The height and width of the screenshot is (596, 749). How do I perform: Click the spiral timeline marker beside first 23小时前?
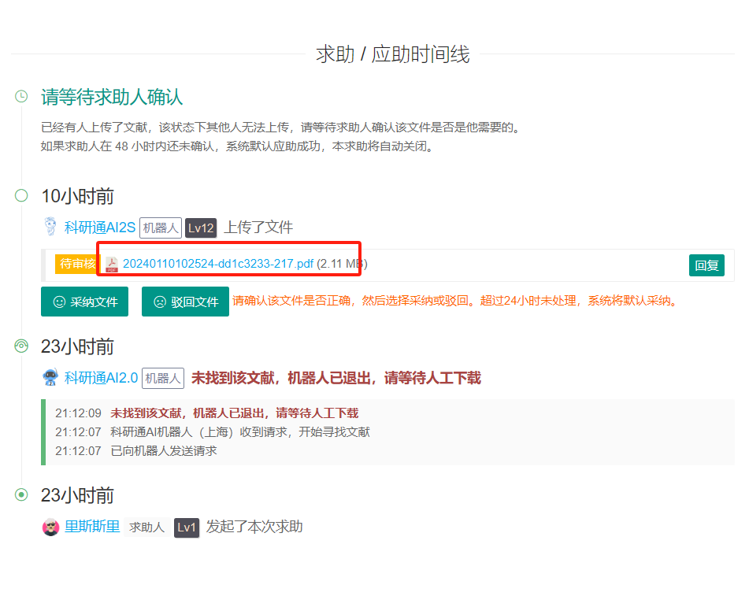point(20,346)
